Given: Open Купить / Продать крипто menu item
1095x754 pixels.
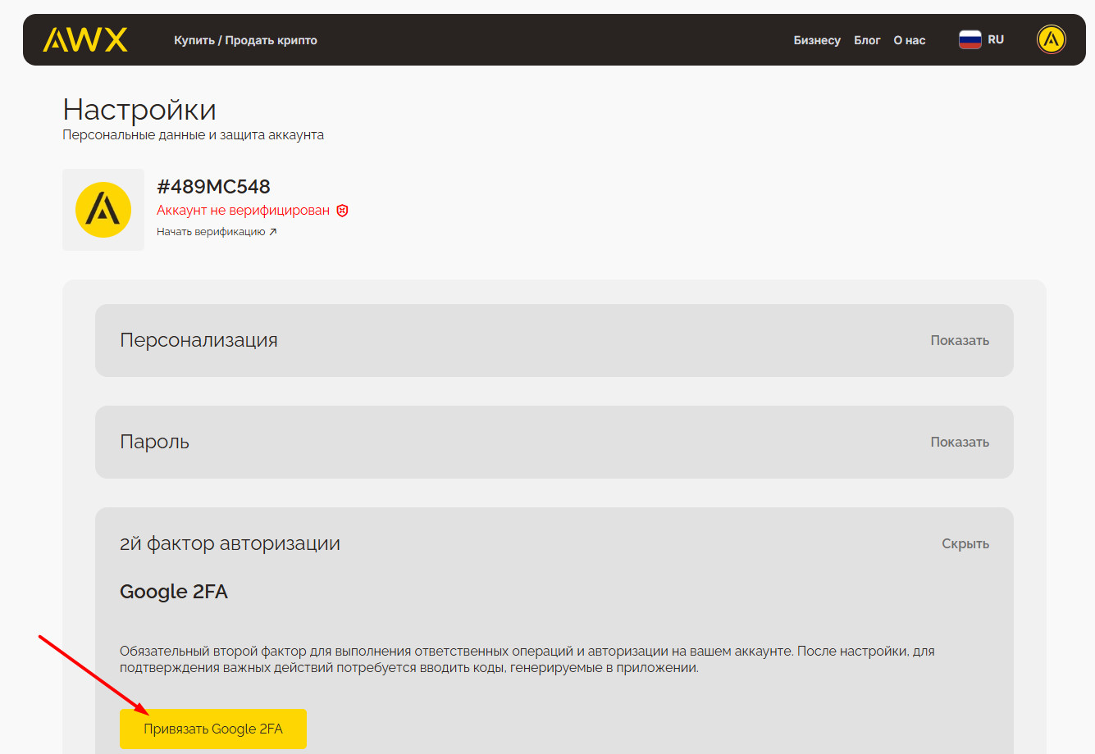Looking at the screenshot, I should 245,40.
